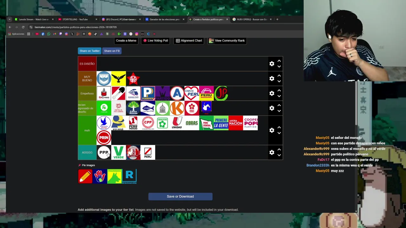
Task: Select the green VERDE logo
Action: pos(119,152)
